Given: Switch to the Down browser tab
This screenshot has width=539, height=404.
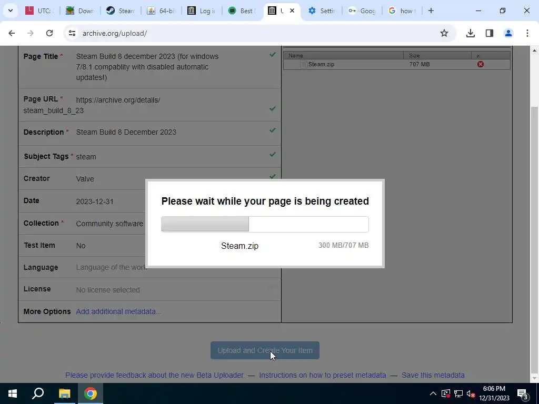Looking at the screenshot, I should [x=81, y=11].
